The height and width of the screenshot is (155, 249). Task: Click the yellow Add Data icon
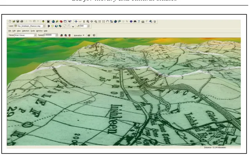coord(43,21)
